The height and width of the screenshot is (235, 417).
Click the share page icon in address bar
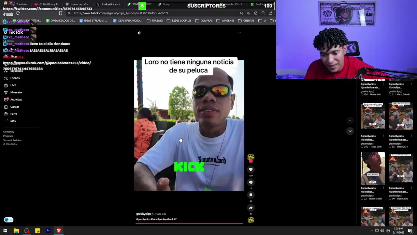[271, 13]
